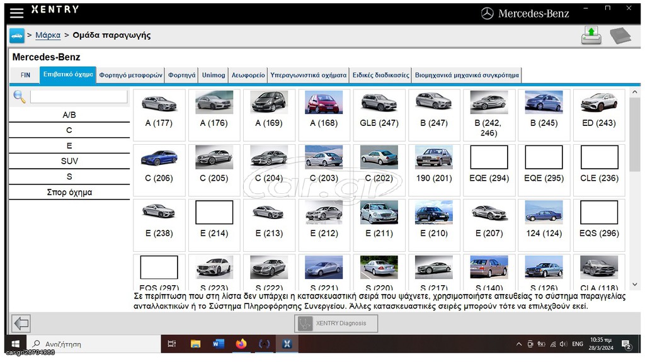645x362 pixels.
Task: Select the ED (243) model
Action: click(599, 115)
